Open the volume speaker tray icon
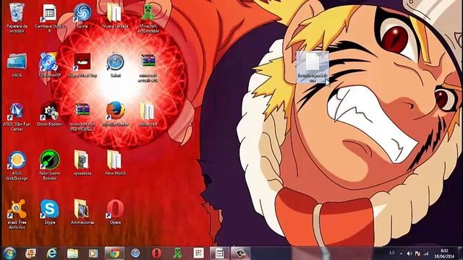The image size is (463, 260). pos(409,253)
